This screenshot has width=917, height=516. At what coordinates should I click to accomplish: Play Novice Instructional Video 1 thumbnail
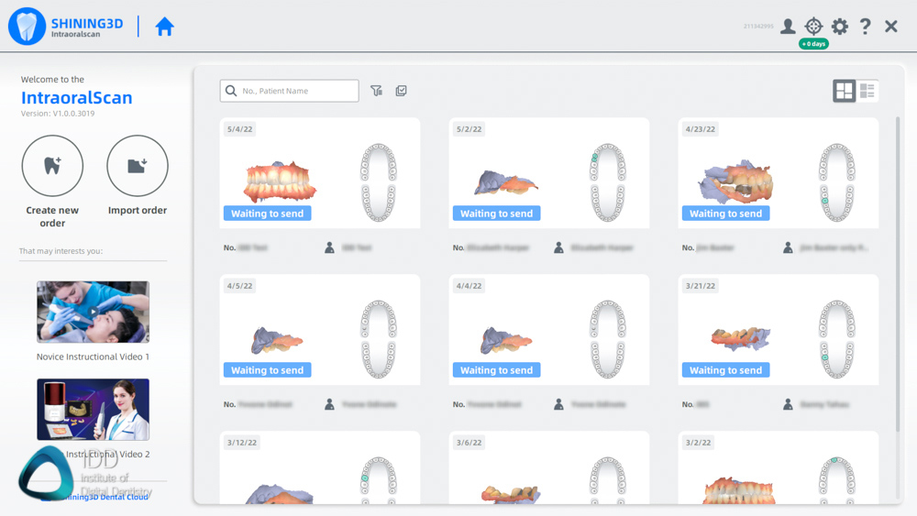click(x=93, y=312)
